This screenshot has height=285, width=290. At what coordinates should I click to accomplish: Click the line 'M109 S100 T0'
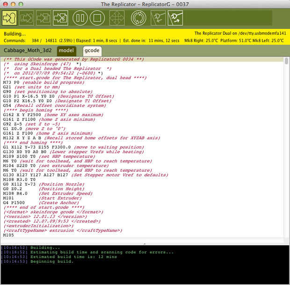(x=49, y=156)
